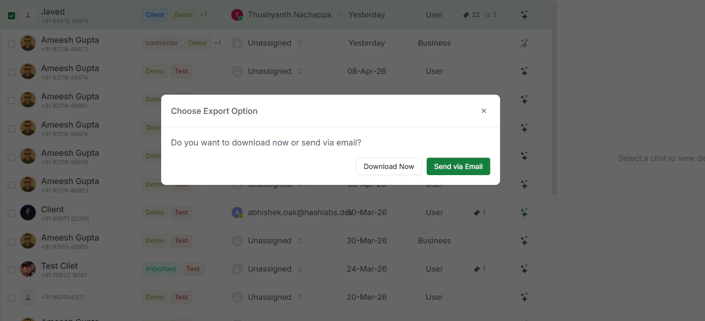Click the +1 tag count for Ameesh Gupta 48973
This screenshot has width=705, height=321.
click(x=218, y=43)
